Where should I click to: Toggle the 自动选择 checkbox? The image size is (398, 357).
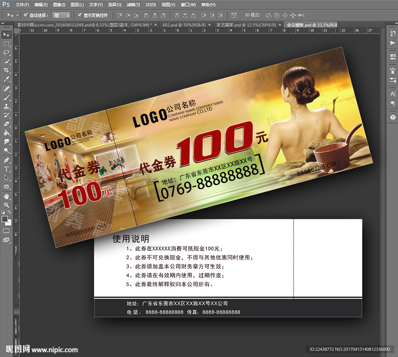tap(26, 15)
